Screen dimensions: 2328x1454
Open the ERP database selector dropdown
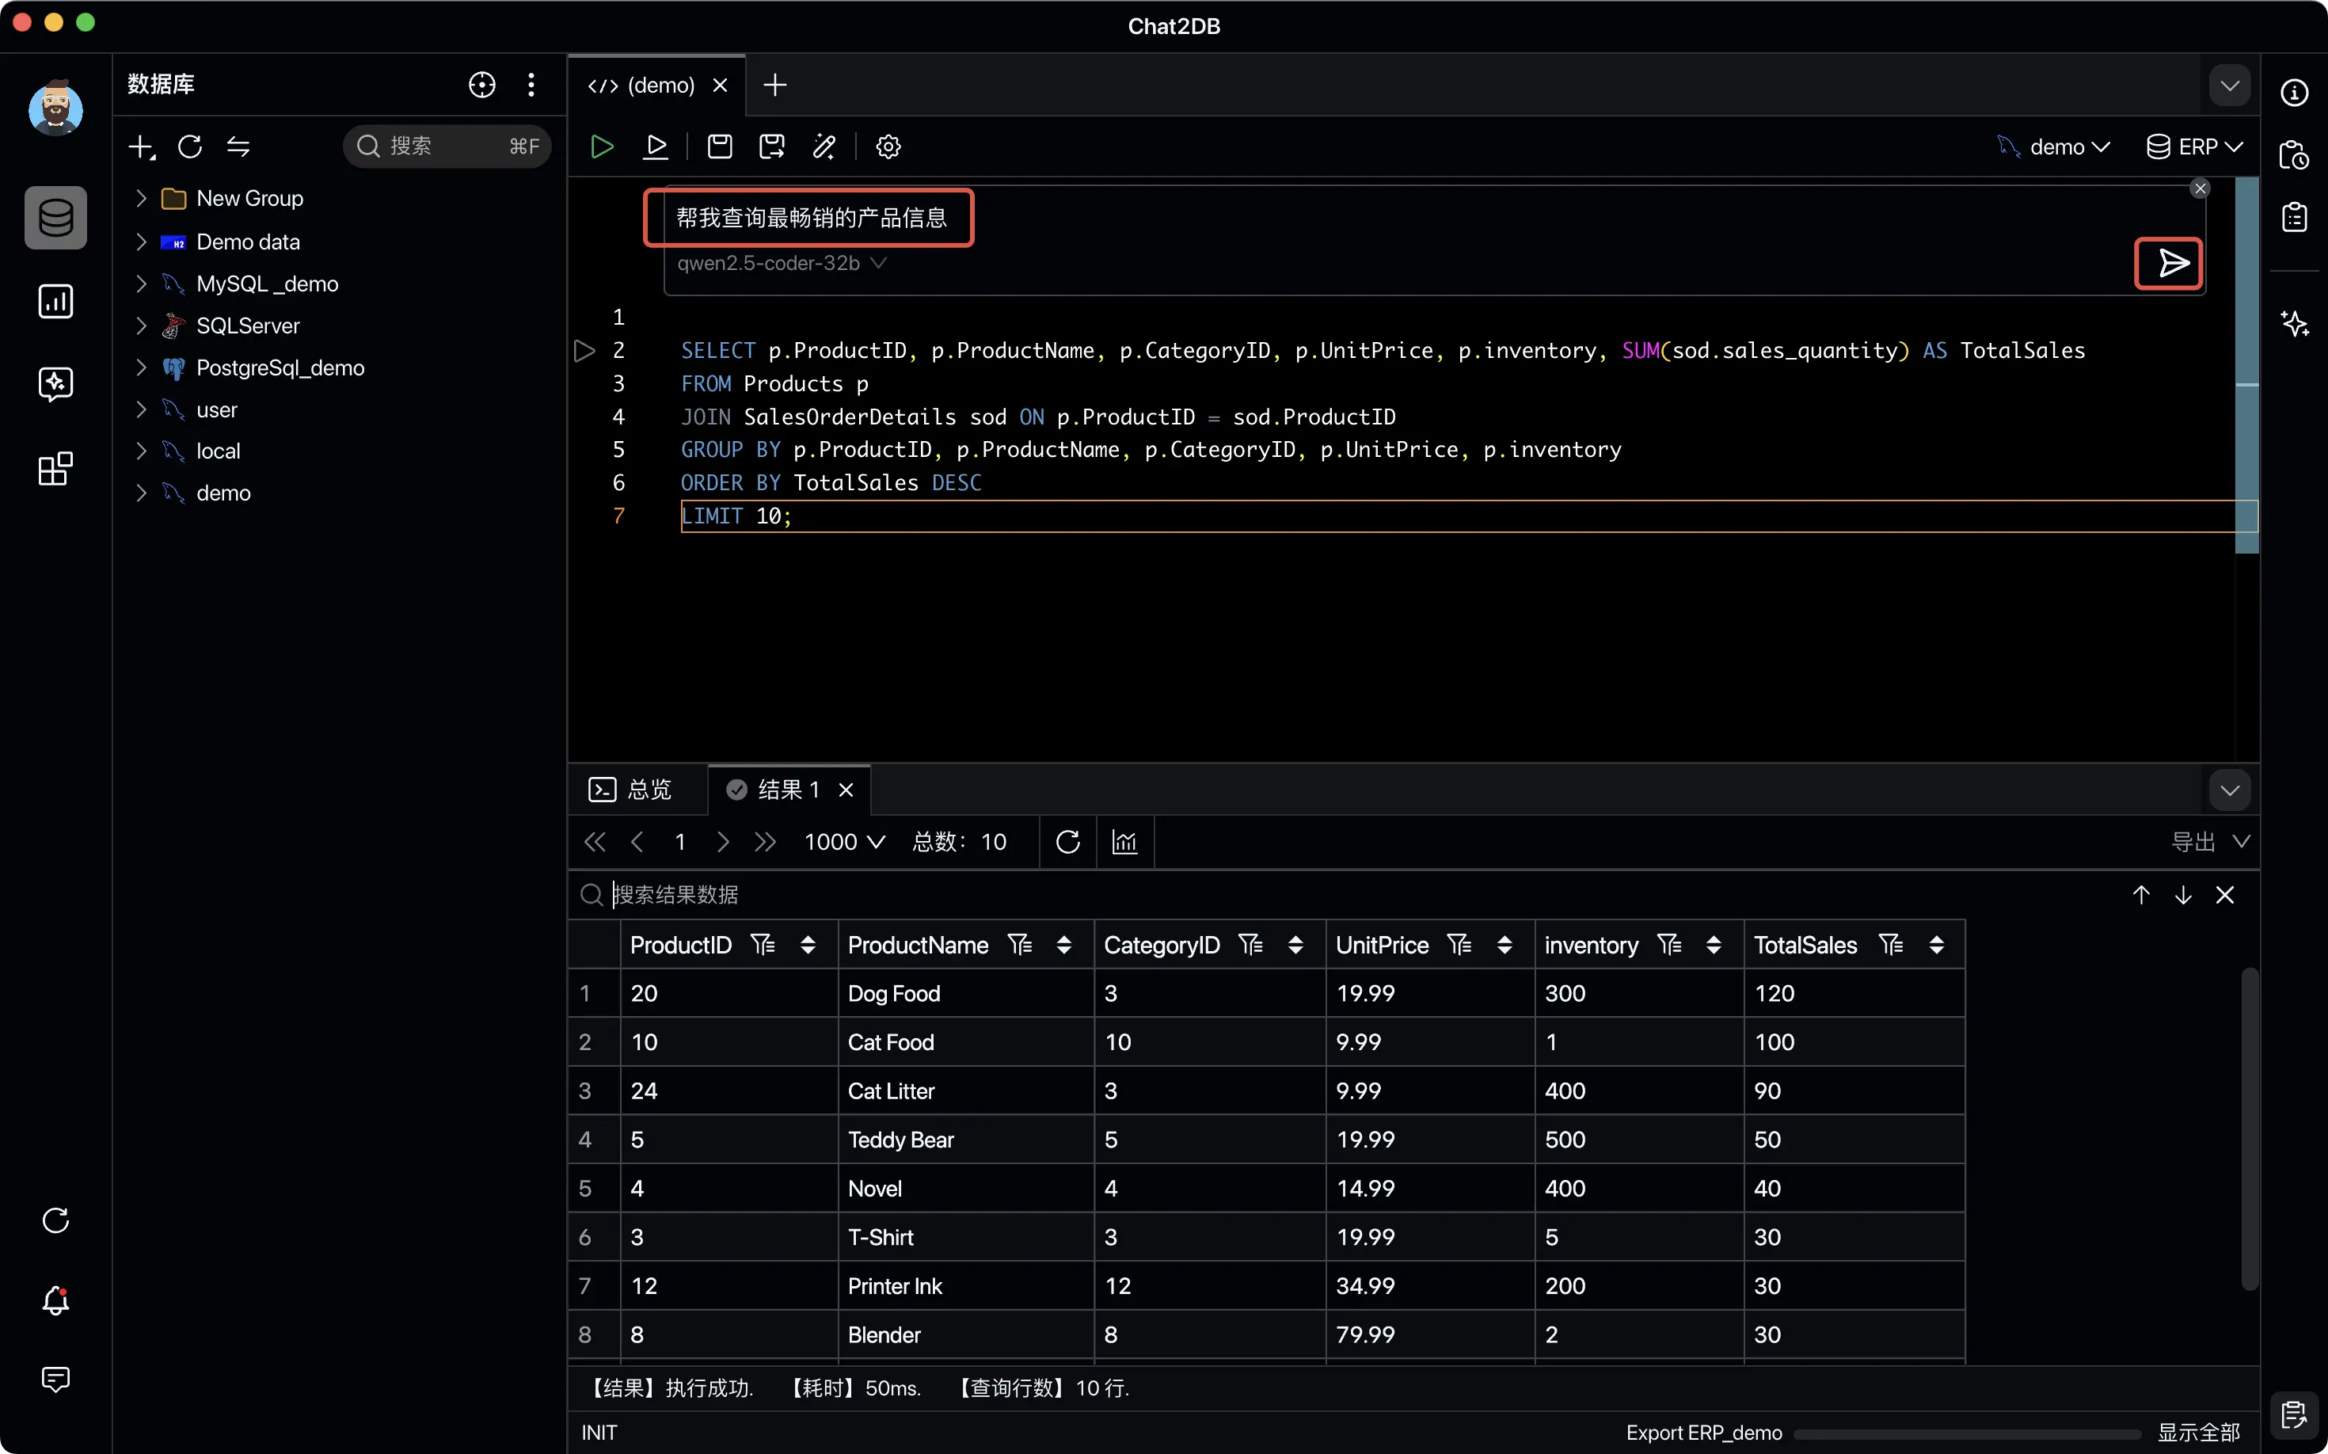click(x=2194, y=147)
